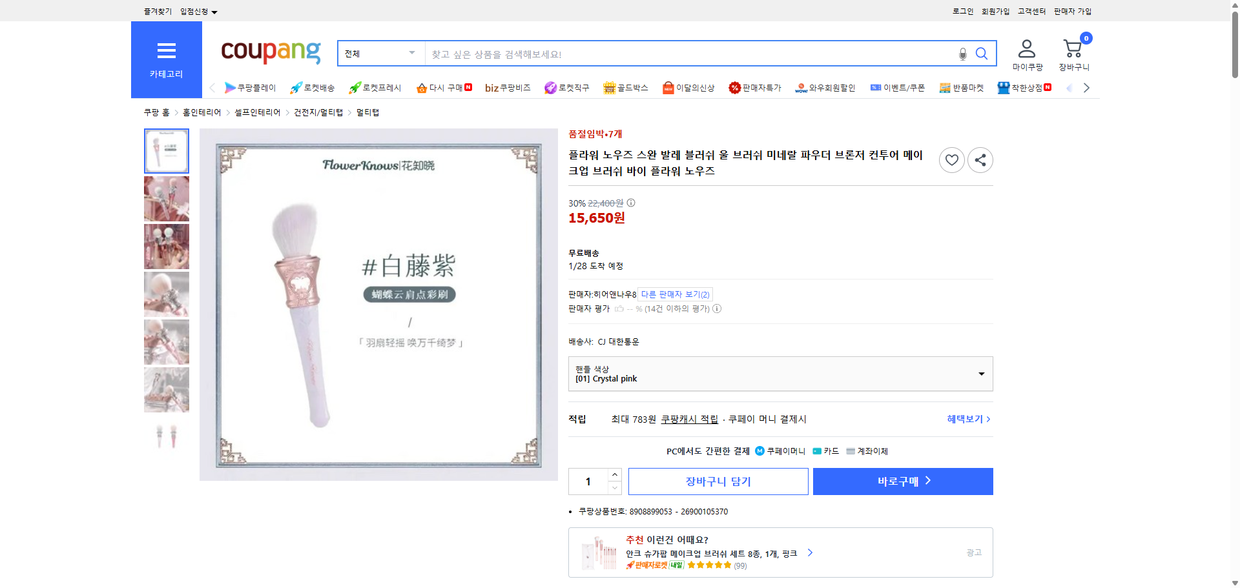Select the 로켓배송 category icon
1240x588 pixels.
coord(313,87)
